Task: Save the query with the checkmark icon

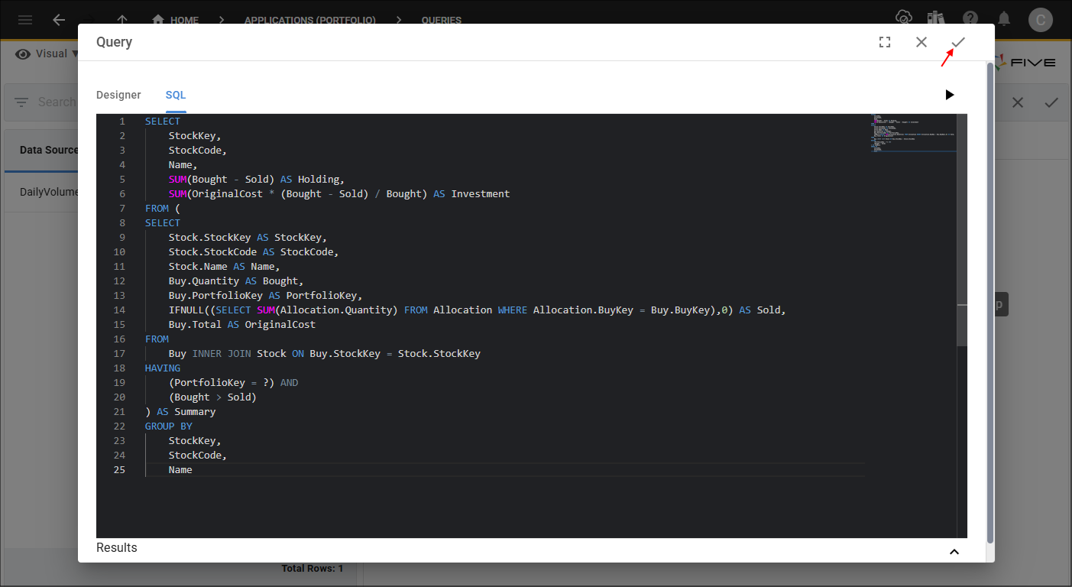Action: [958, 43]
